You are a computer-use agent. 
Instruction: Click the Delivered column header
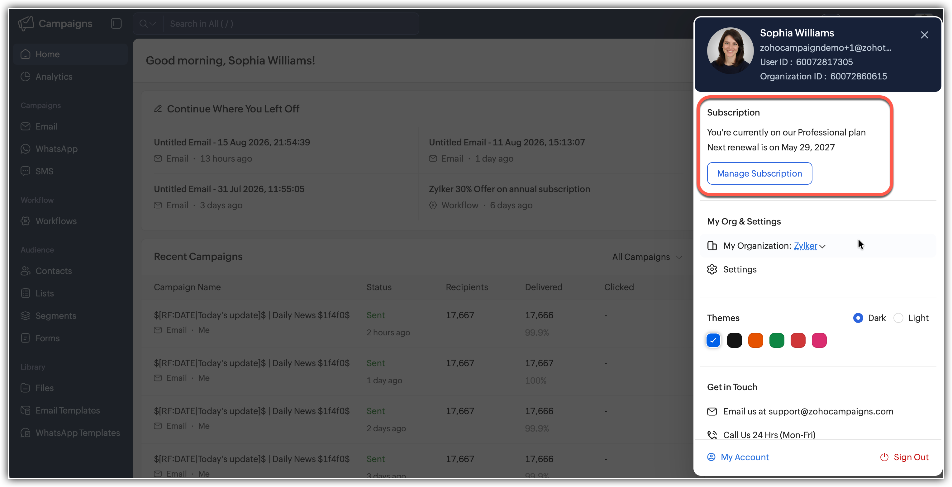544,287
